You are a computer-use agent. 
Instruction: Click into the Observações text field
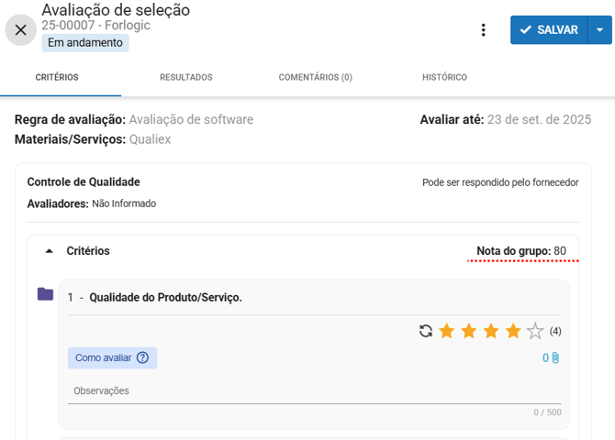(314, 391)
